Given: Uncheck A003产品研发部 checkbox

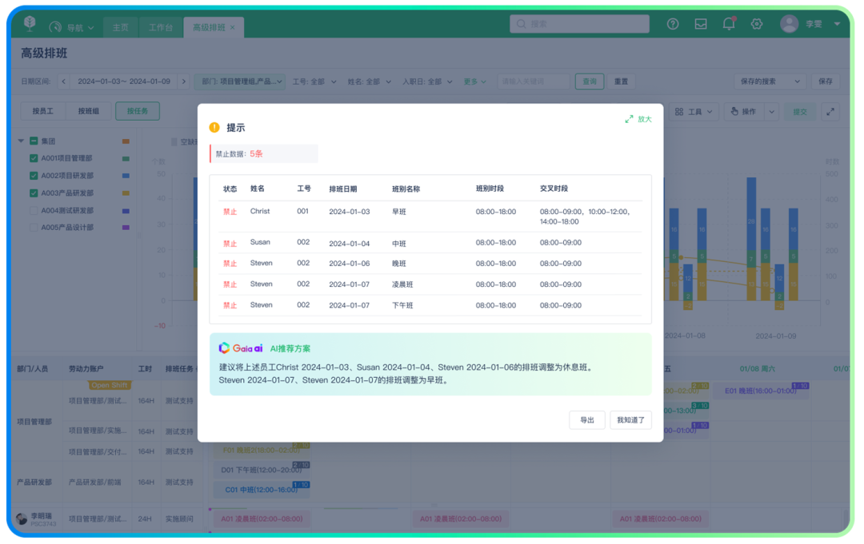Looking at the screenshot, I should [34, 193].
